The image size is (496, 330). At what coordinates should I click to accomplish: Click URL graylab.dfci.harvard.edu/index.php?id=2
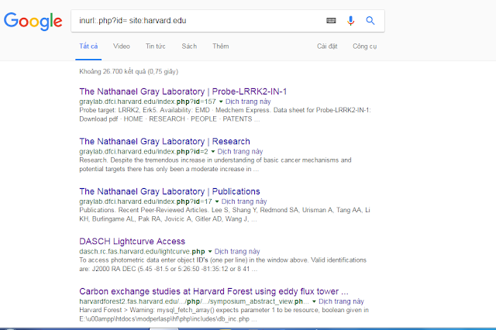click(x=143, y=151)
